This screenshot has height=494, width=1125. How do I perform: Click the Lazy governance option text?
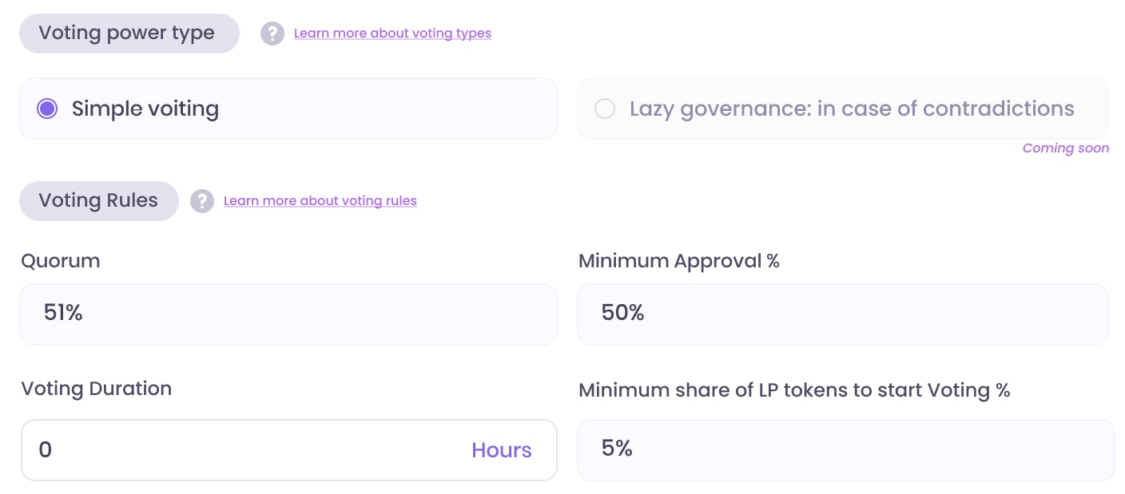coord(851,109)
